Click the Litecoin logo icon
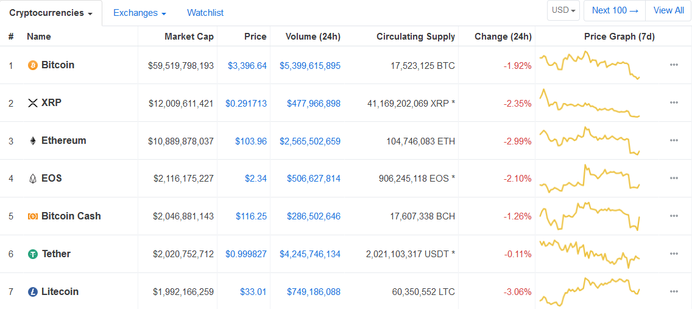 [x=33, y=292]
